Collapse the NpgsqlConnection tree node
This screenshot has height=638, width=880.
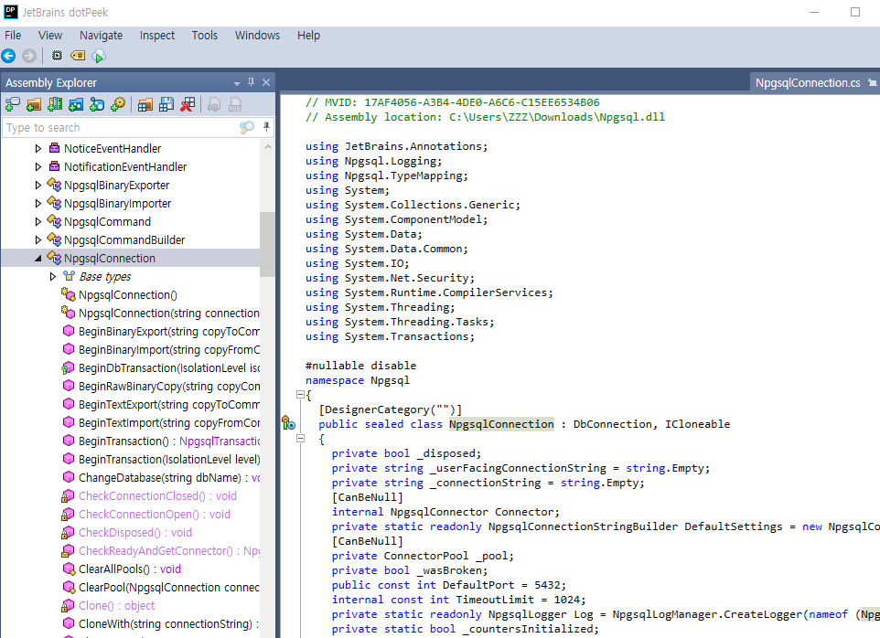tap(38, 259)
